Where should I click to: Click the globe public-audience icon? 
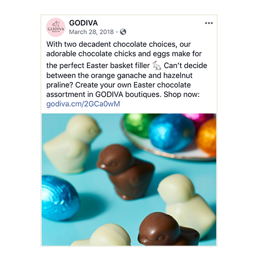[x=123, y=32]
